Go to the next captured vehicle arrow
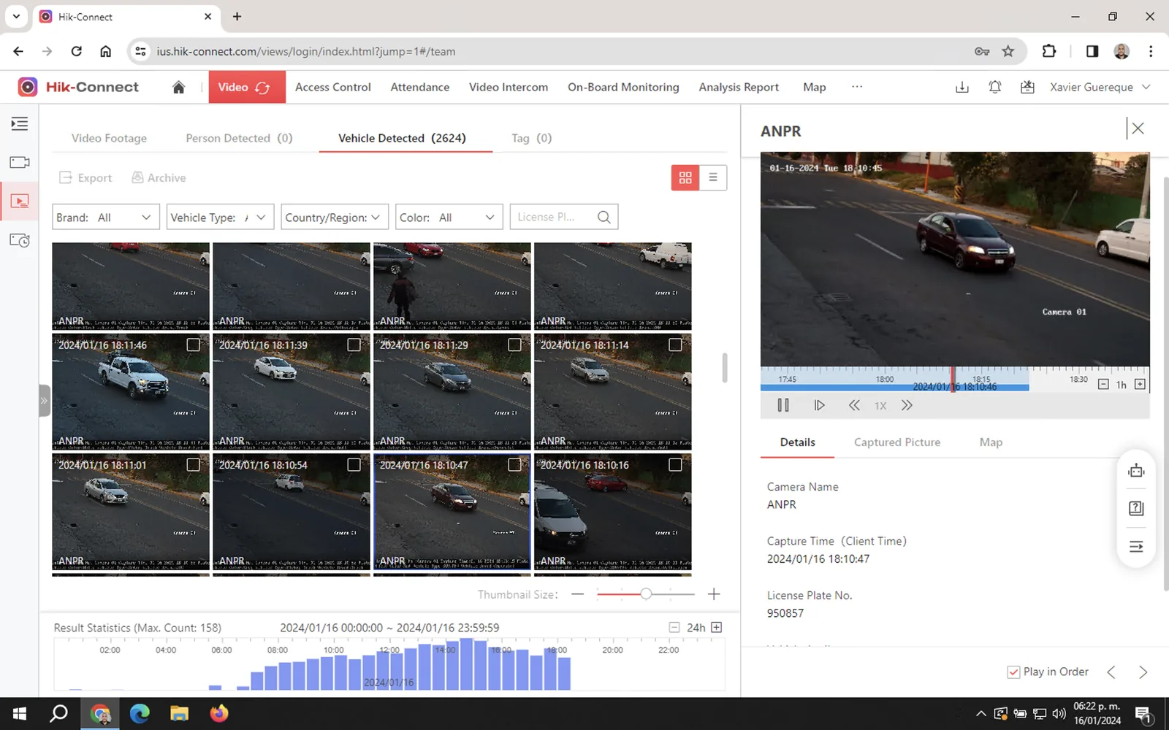1169x730 pixels. click(1143, 672)
